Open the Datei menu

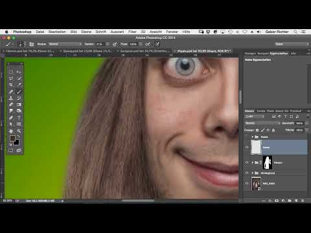pos(40,32)
